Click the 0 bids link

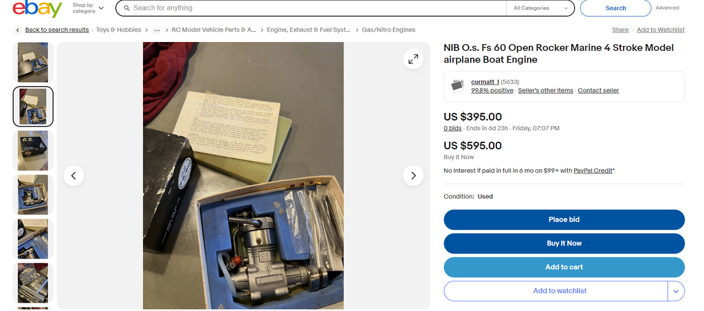452,129
